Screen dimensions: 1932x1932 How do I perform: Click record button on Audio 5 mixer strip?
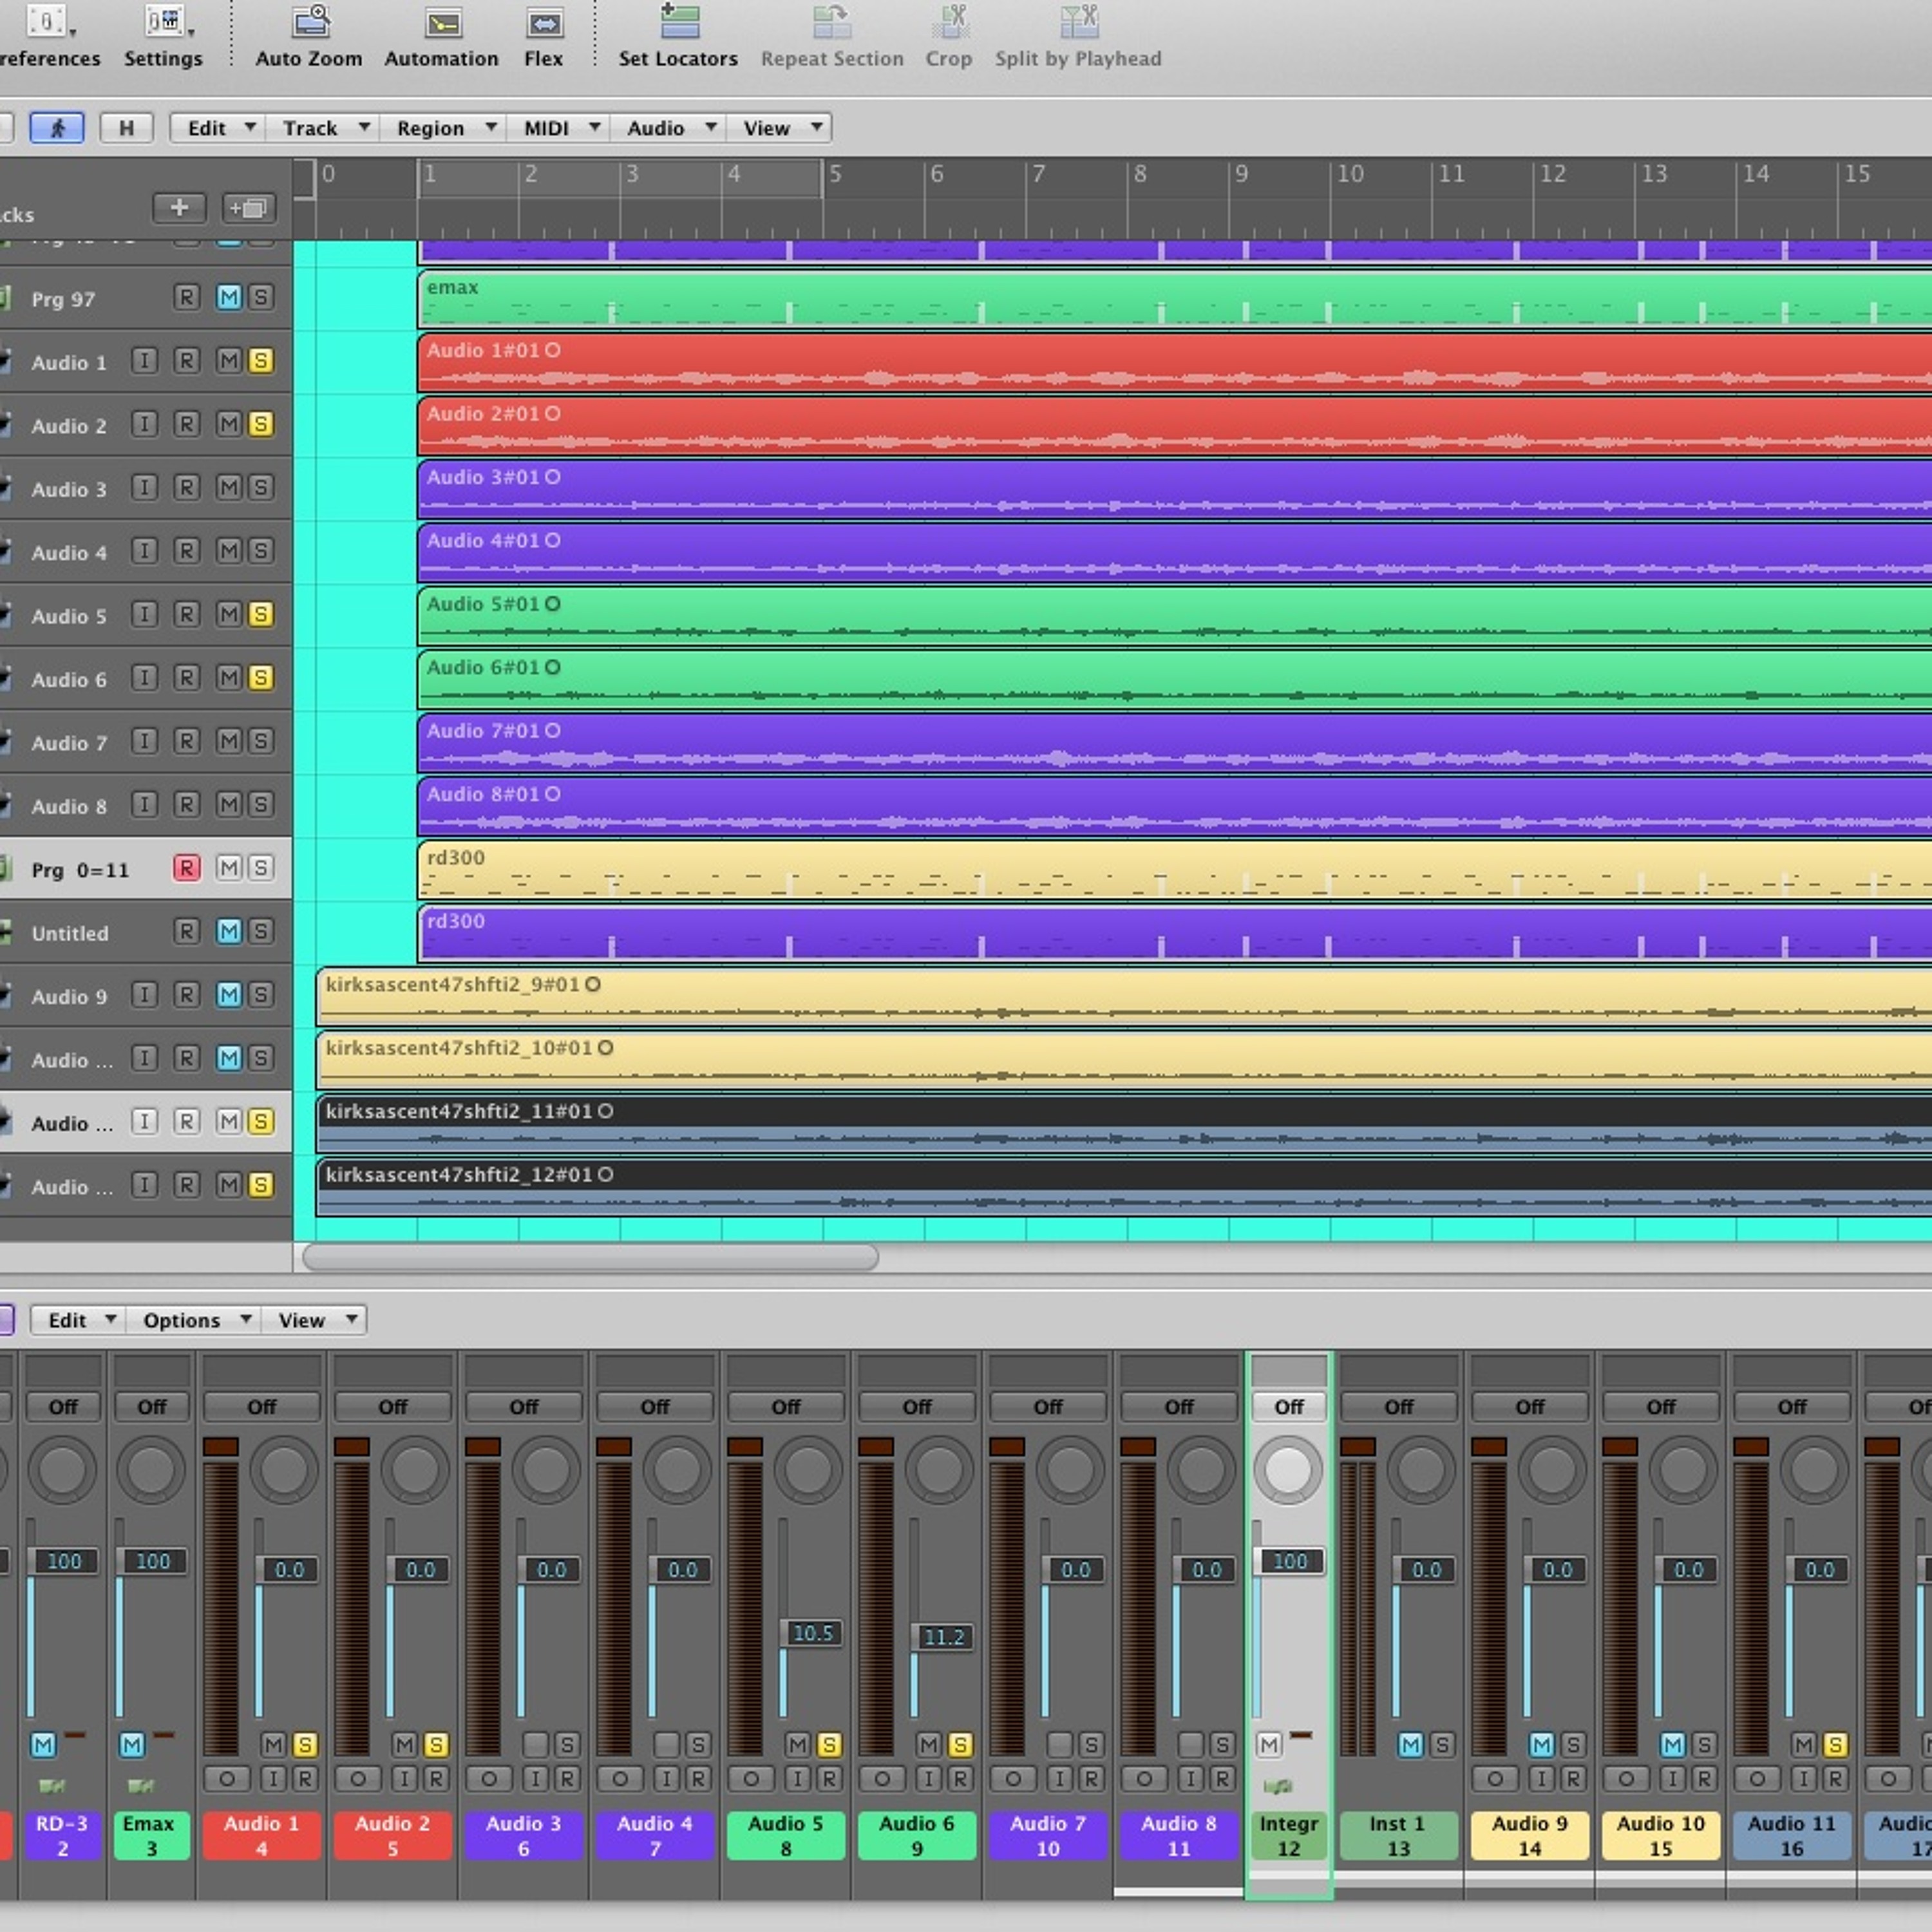coord(829,1779)
